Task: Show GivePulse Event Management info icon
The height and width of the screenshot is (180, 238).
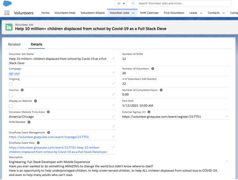Action: (x=49, y=132)
